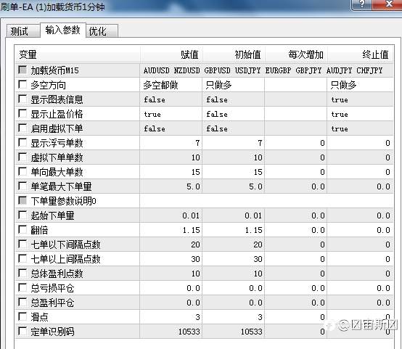Image resolution: width=402 pixels, height=349 pixels.
Task: Edit 翻倍 assigned value 1.15
Action: tap(171, 230)
